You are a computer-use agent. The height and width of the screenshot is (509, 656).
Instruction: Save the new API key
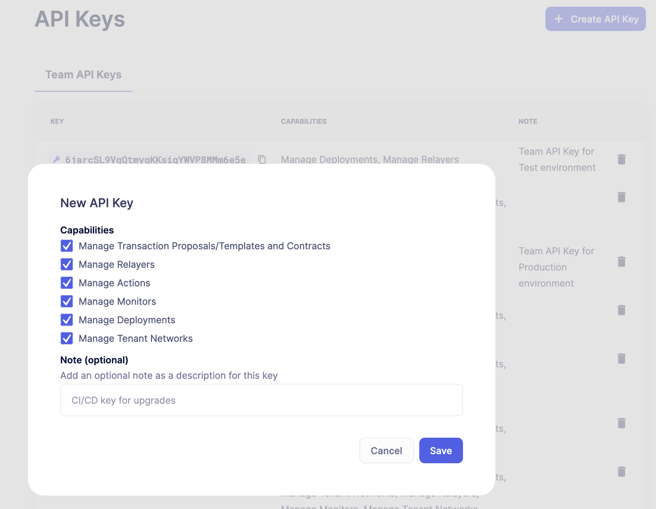(441, 450)
